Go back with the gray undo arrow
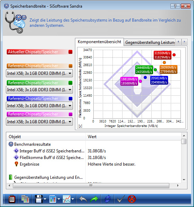The image size is (194, 207). point(83,199)
